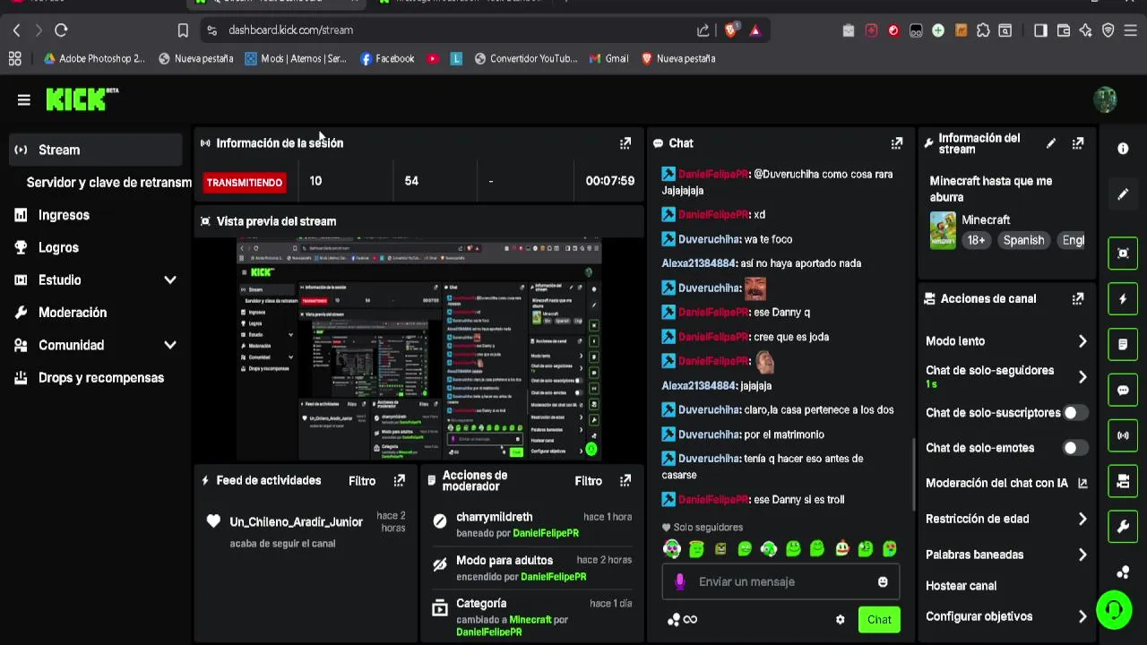1147x645 pixels.
Task: Click the charrymildreth username in moderator actions
Action: coord(494,517)
